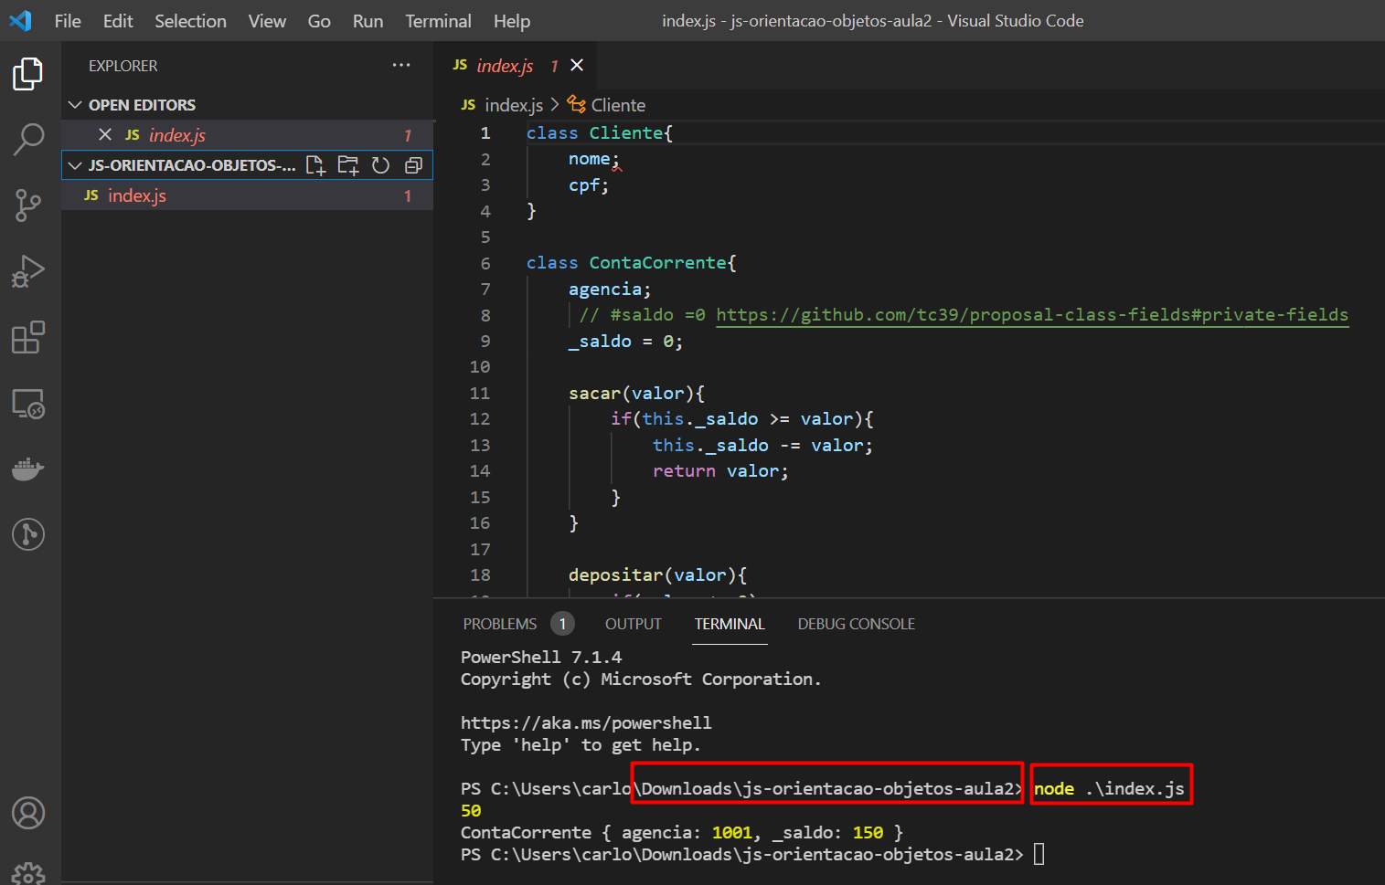Close the index.js editor tab
This screenshot has height=885, width=1385.
pos(577,65)
